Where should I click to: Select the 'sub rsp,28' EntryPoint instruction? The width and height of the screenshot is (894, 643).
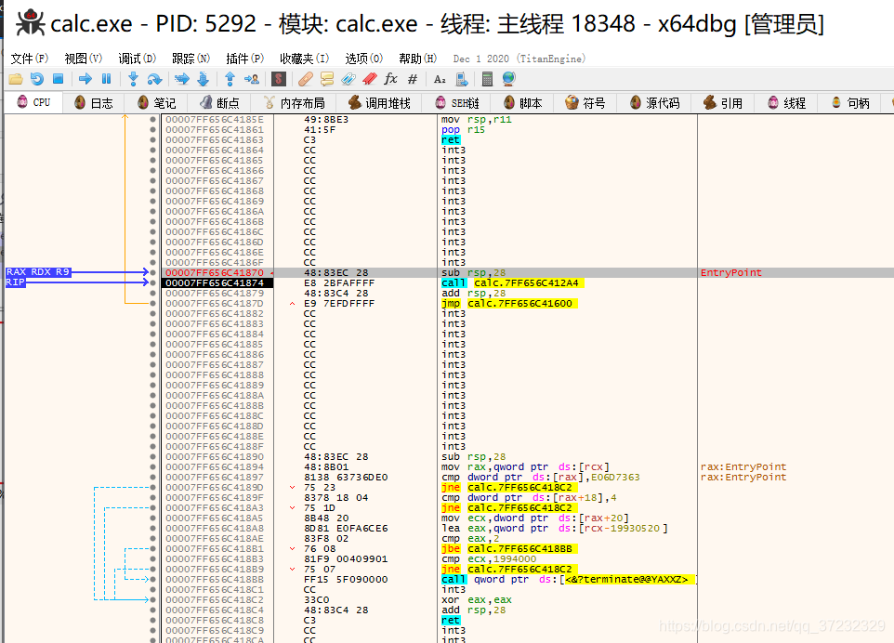[473, 272]
